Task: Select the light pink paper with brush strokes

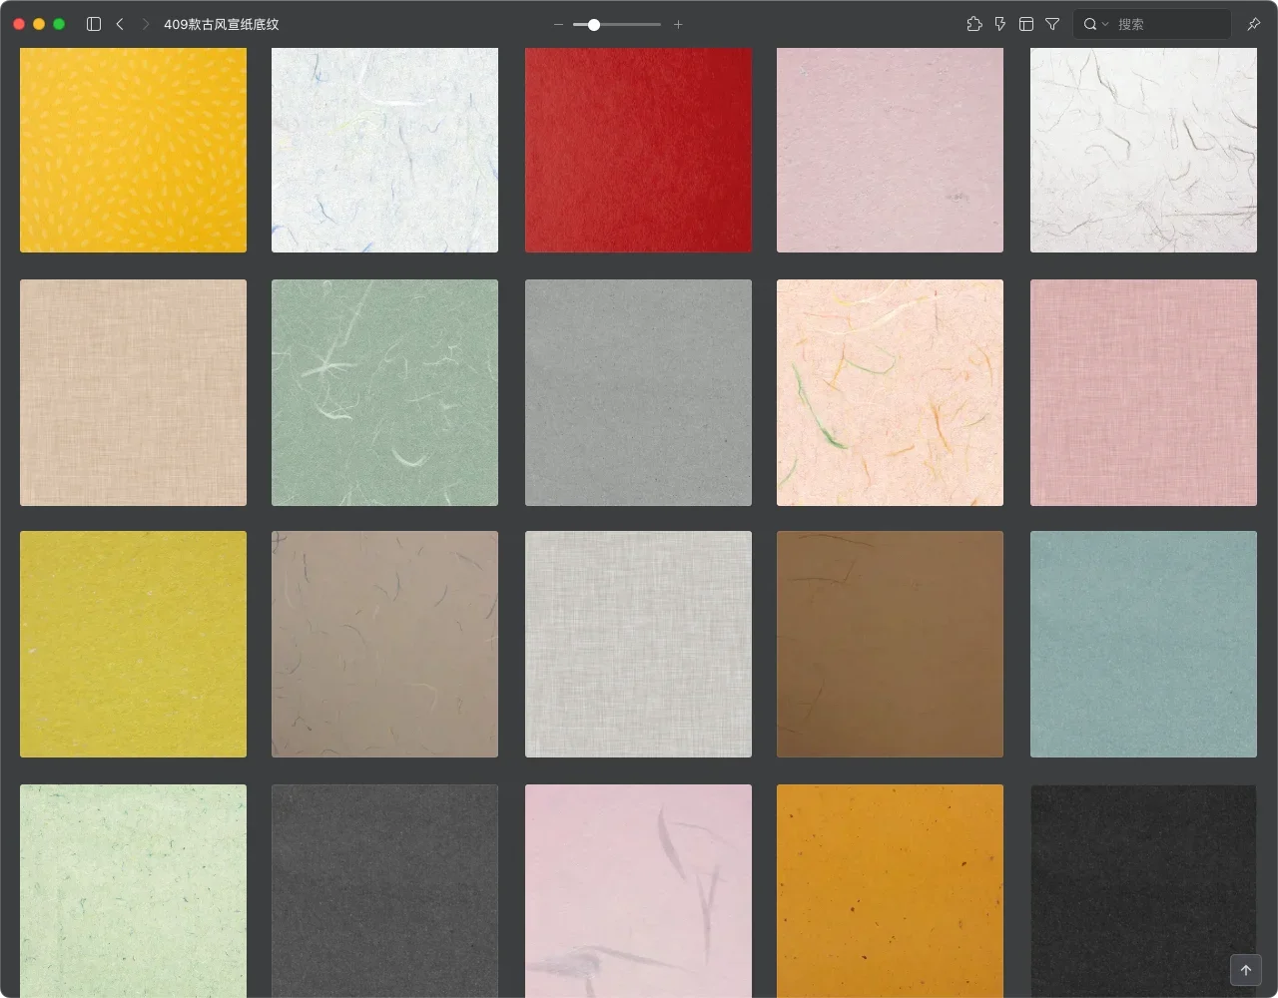Action: (x=638, y=890)
